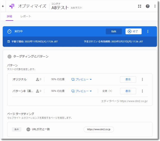Switch to the 詳細 tab
This screenshot has width=160, height=141.
tap(9, 16)
